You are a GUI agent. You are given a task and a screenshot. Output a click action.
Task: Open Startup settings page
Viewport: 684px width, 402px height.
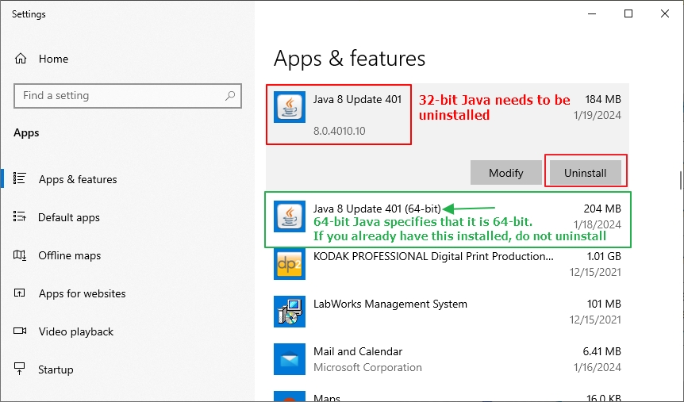coord(56,369)
